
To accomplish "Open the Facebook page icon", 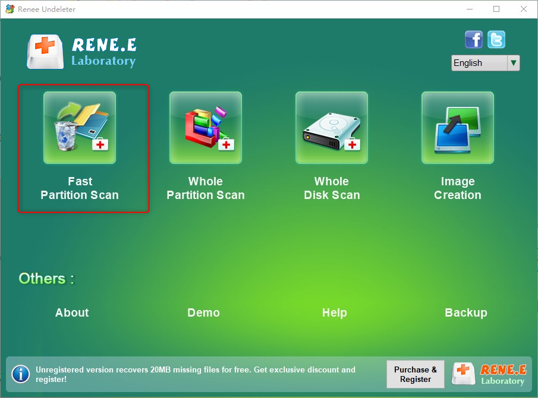I will (474, 40).
